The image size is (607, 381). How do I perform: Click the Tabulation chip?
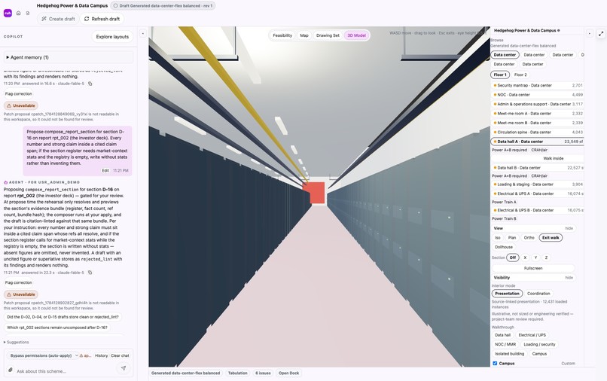[x=237, y=373]
